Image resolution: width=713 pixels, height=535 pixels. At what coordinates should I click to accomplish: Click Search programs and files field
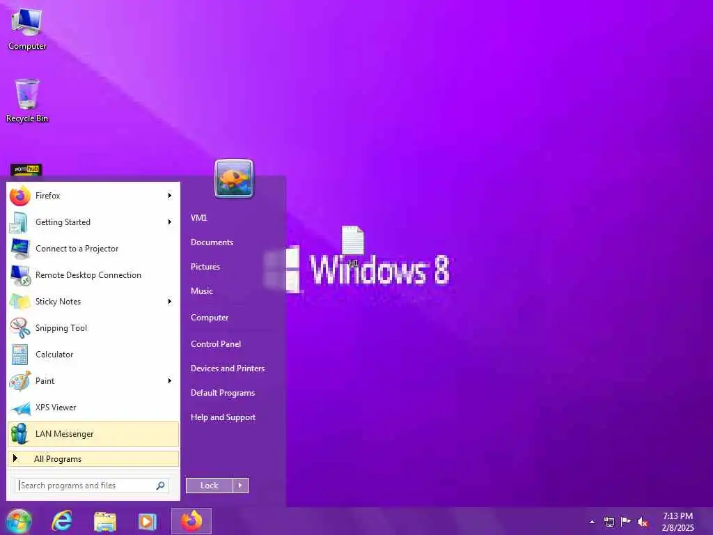92,486
